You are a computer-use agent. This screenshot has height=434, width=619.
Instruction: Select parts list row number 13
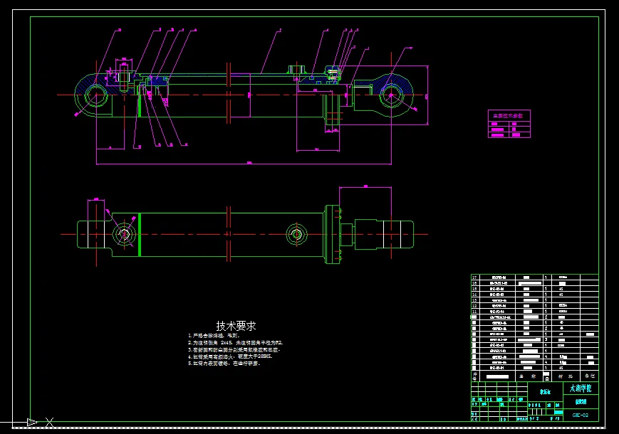[x=534, y=300]
